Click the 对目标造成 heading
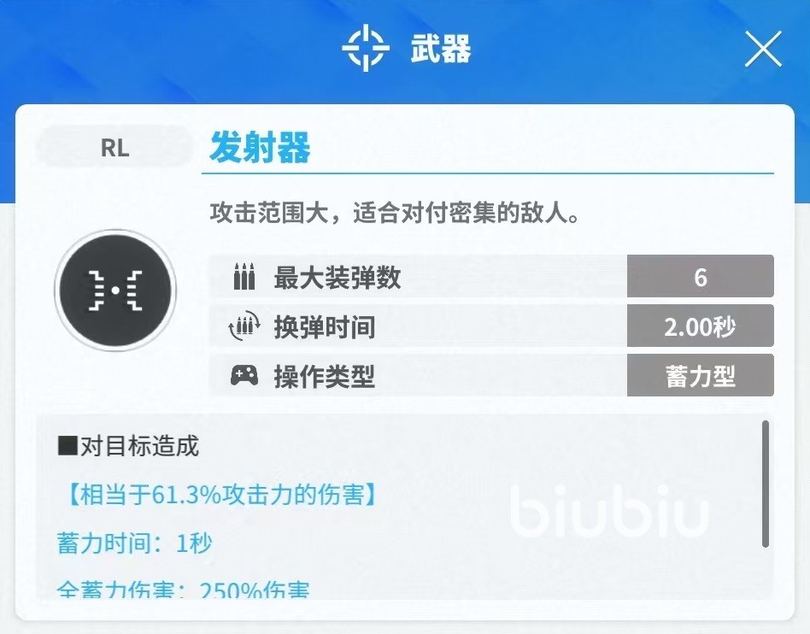This screenshot has width=810, height=634. [x=128, y=446]
